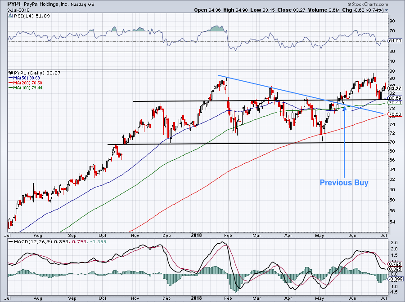Click the boxed -0.399 MACD axis tag
This screenshot has width=405, height=302.
(395, 279)
